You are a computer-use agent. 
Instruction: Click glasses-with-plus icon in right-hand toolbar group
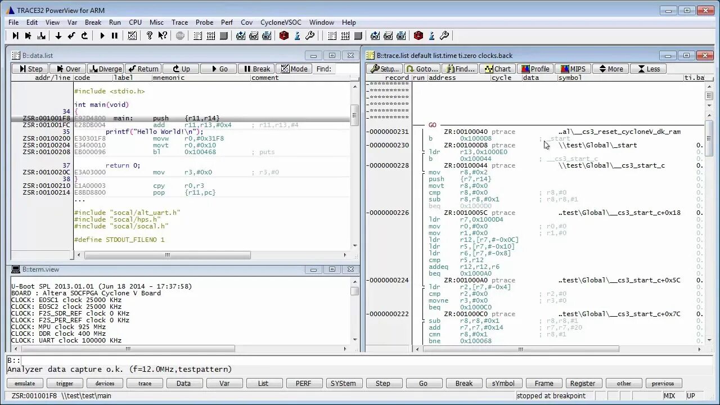click(x=375, y=35)
